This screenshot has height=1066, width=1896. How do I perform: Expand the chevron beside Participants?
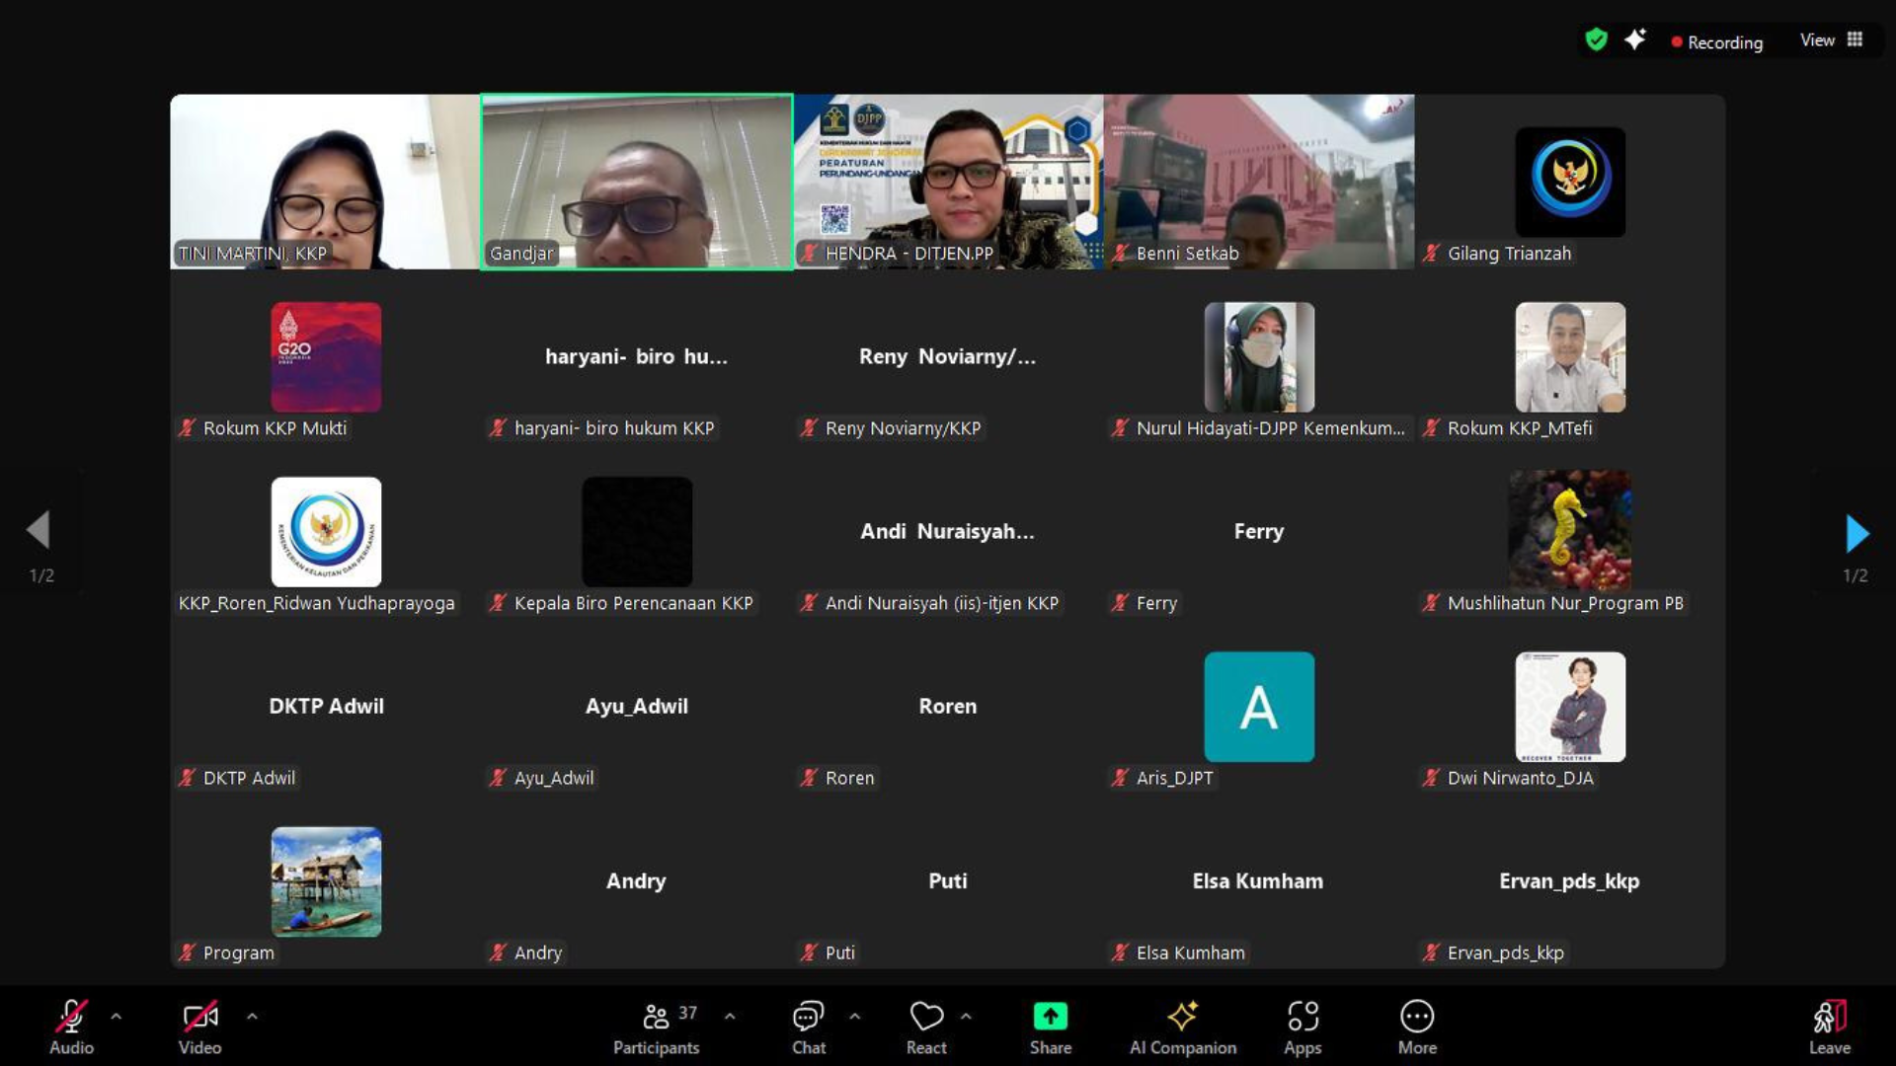tap(730, 1016)
